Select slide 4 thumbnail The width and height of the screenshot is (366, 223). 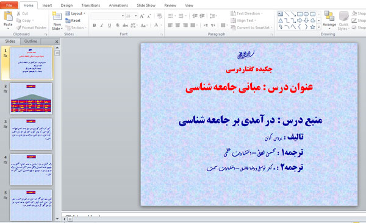[31, 169]
